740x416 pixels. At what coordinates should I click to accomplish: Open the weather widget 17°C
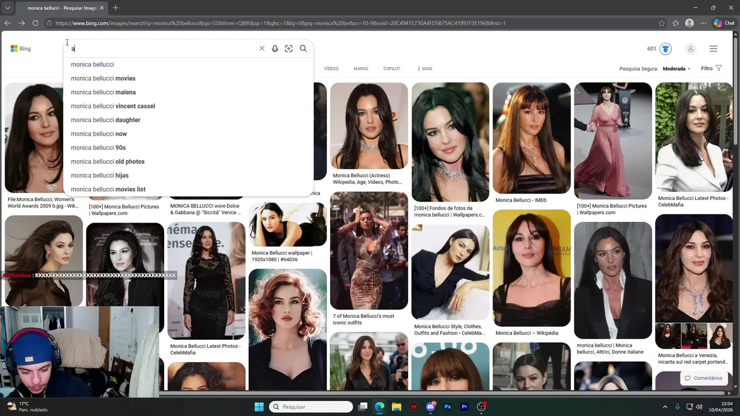tap(28, 407)
